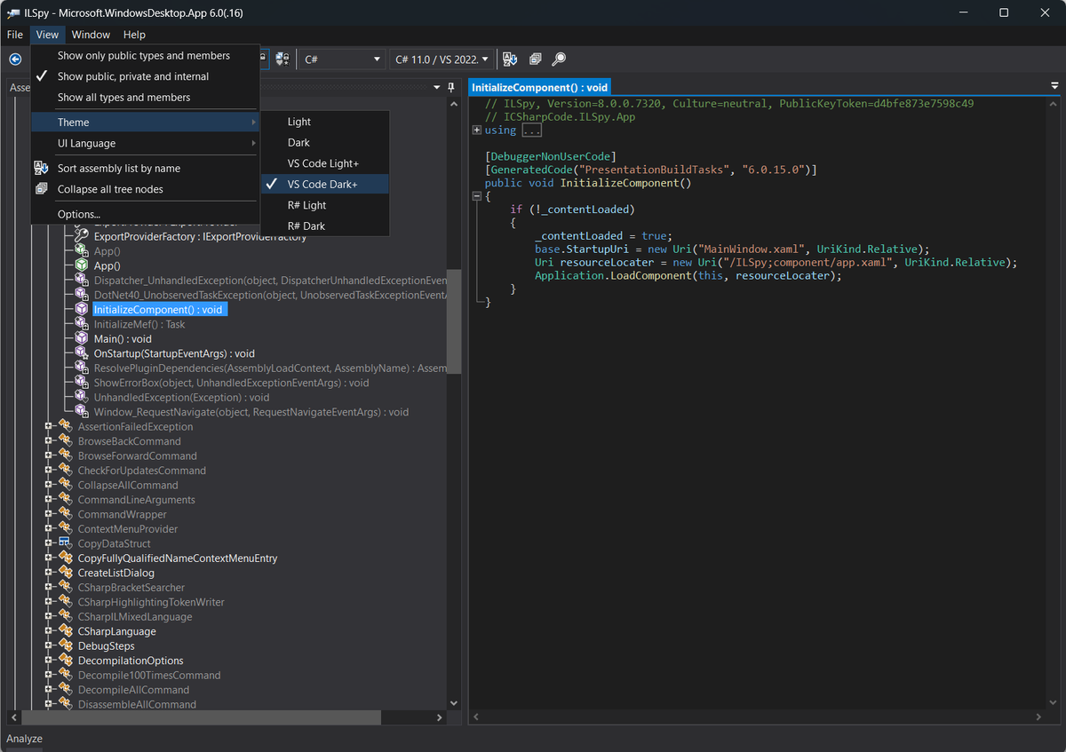Image resolution: width=1066 pixels, height=752 pixels.
Task: Open the C# 11.0 / VS 2022 version dropdown
Action: [x=441, y=59]
